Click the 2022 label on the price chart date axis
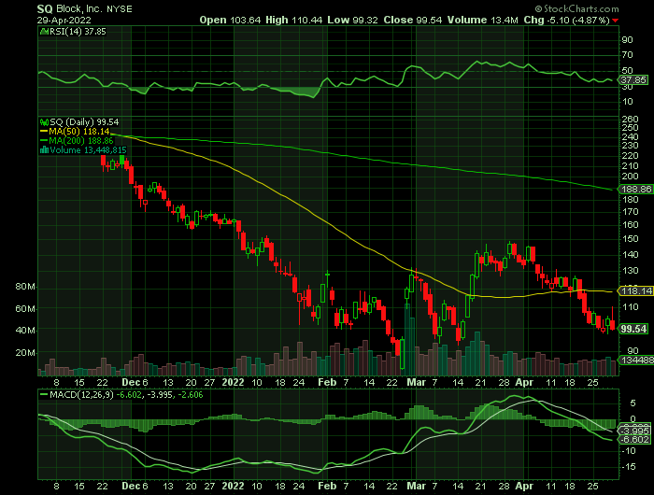Screen dimensions: 654x495 coord(233,382)
